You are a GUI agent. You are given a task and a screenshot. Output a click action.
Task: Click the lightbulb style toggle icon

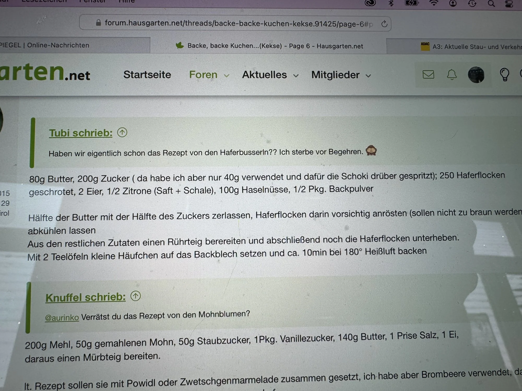[x=504, y=75]
